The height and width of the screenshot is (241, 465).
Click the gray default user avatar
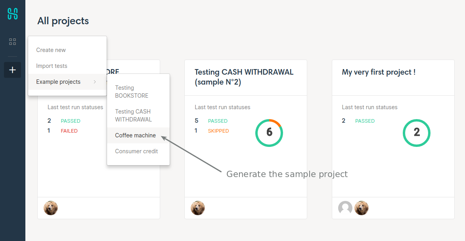click(345, 208)
